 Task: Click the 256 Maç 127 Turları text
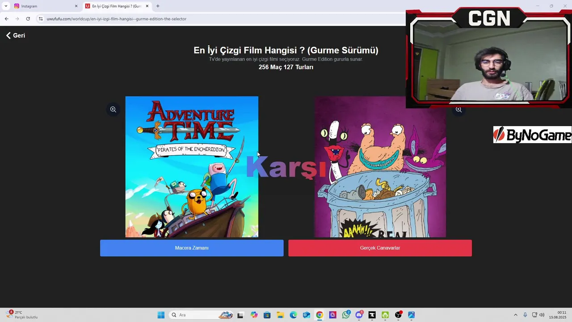pyautogui.click(x=286, y=67)
